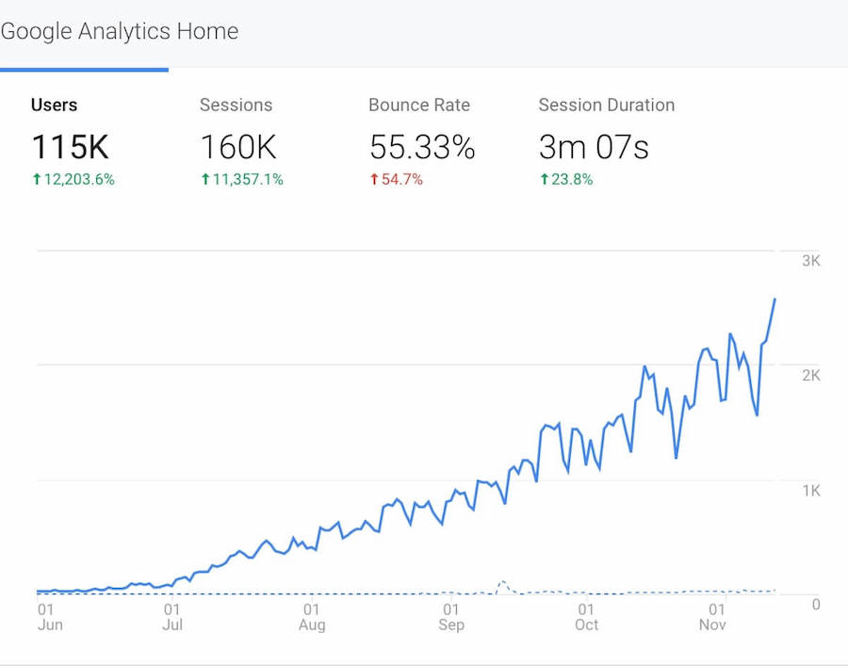Image resolution: width=848 pixels, height=666 pixels.
Task: Click the 01 Oct date axis label
Action: point(587,617)
